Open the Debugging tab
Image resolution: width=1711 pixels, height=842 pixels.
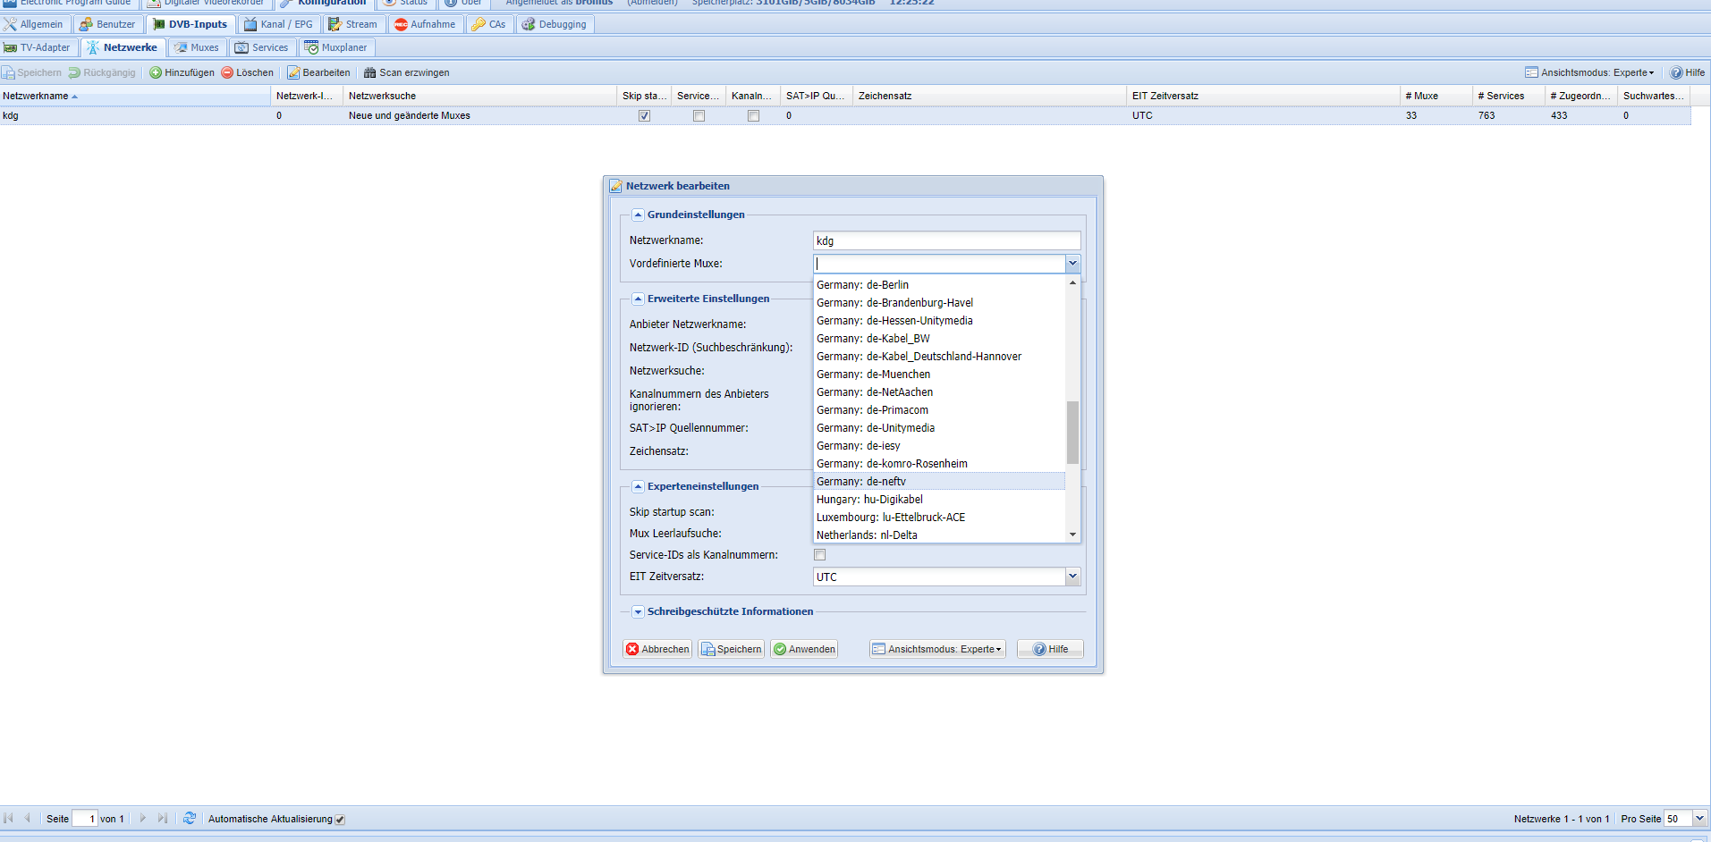coord(555,24)
